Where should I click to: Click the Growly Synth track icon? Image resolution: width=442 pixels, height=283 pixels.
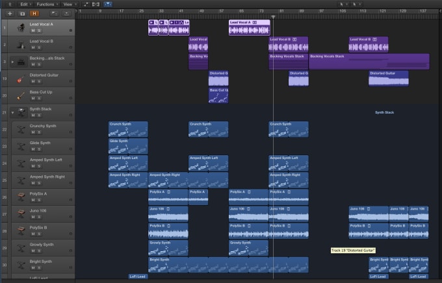[x=21, y=248]
